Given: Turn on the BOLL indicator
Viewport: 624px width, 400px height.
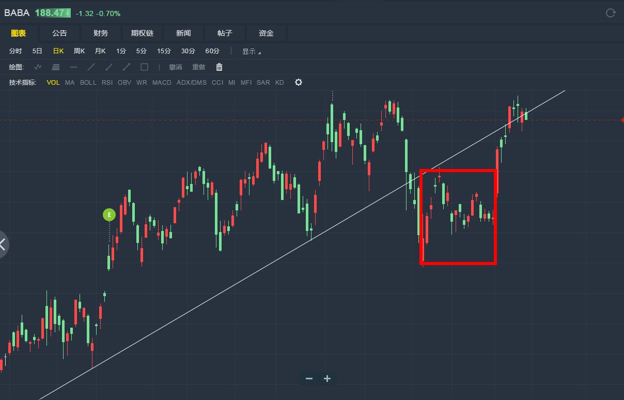Looking at the screenshot, I should coord(88,83).
